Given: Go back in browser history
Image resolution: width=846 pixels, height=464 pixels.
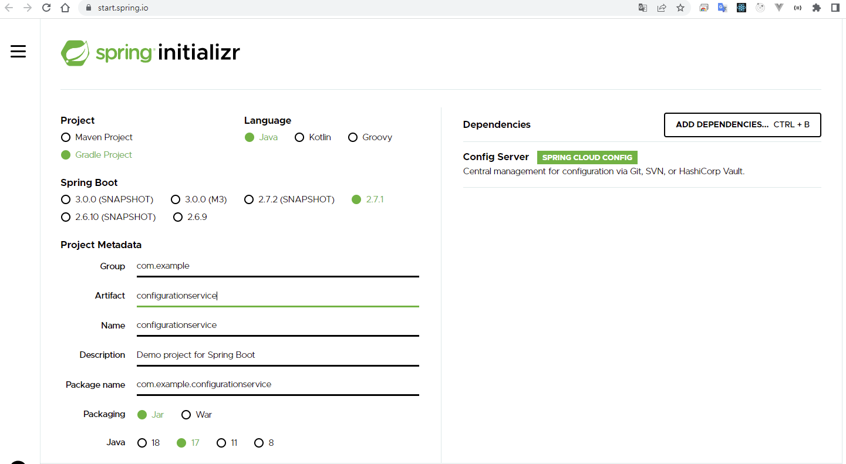Looking at the screenshot, I should click(9, 8).
